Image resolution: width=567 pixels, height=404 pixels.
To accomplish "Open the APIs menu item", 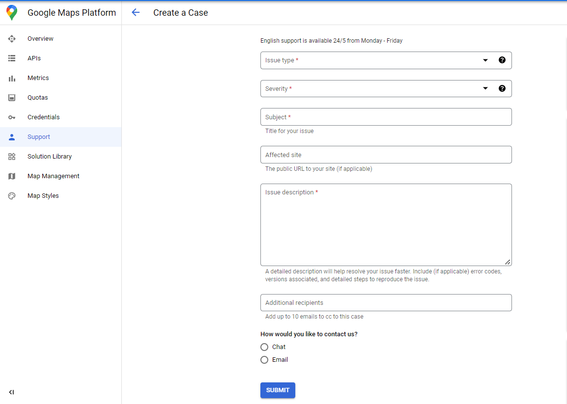I will [x=61, y=58].
